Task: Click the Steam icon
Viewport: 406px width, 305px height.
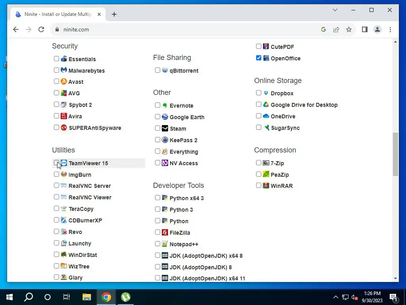Action: 165,128
